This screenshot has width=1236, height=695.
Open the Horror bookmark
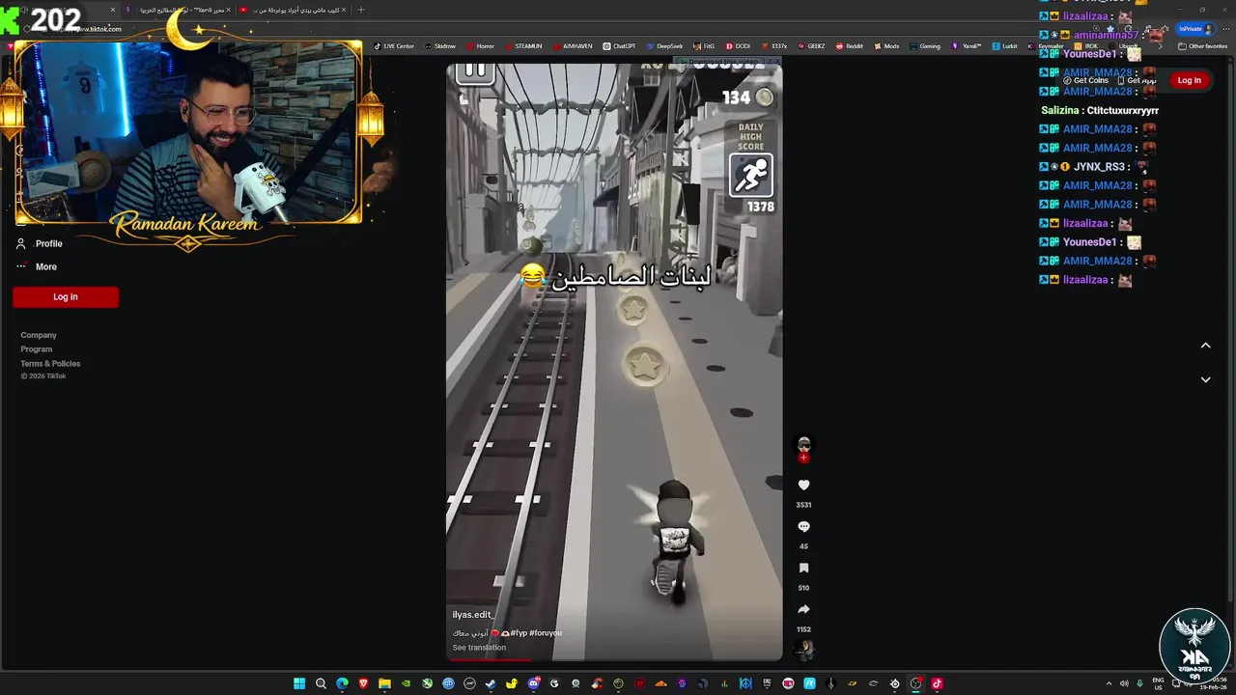pos(481,46)
